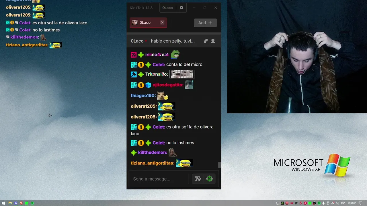Image resolution: width=367 pixels, height=206 pixels.
Task: Click killthedemon in the desktop chat overlay
Action: [25, 37]
